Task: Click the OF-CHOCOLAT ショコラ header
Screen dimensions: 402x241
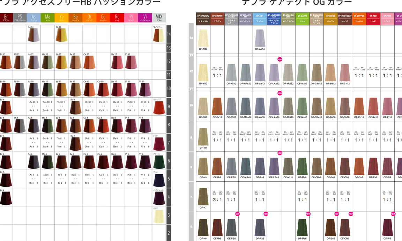Action: (345, 18)
